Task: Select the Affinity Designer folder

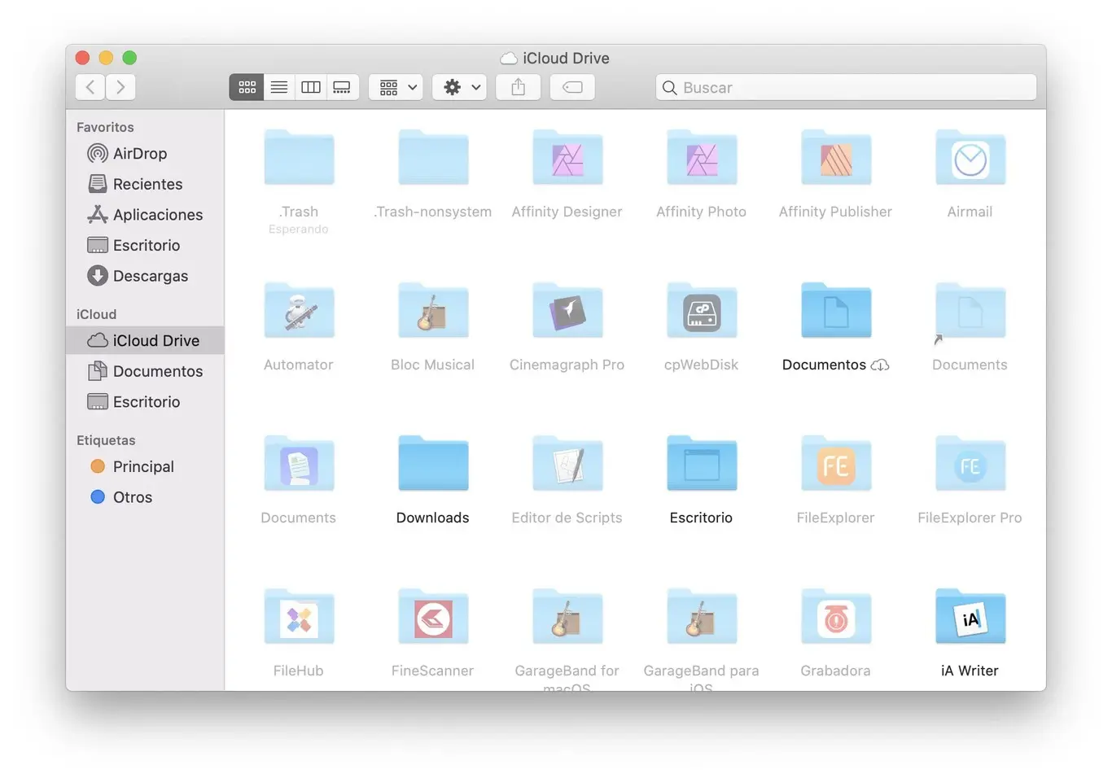Action: (567, 158)
